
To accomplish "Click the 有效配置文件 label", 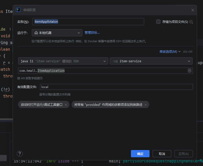I will tap(27, 87).
